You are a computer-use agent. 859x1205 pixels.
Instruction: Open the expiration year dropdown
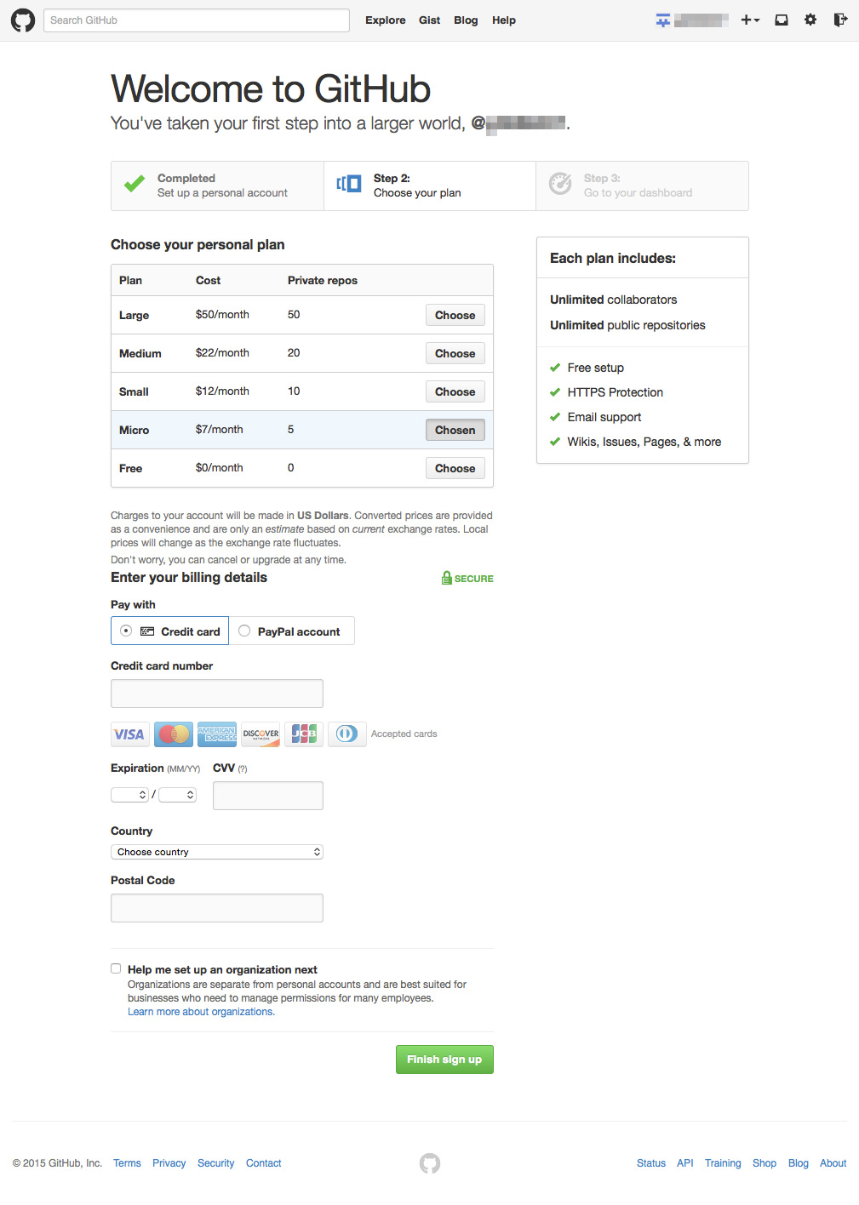pos(178,795)
